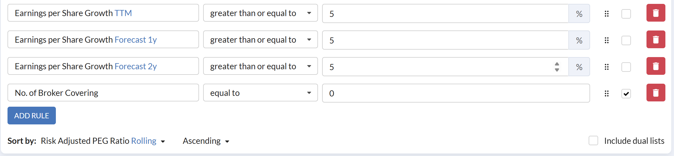Delete the EPS Growth Forecast 1y rule

pyautogui.click(x=656, y=39)
